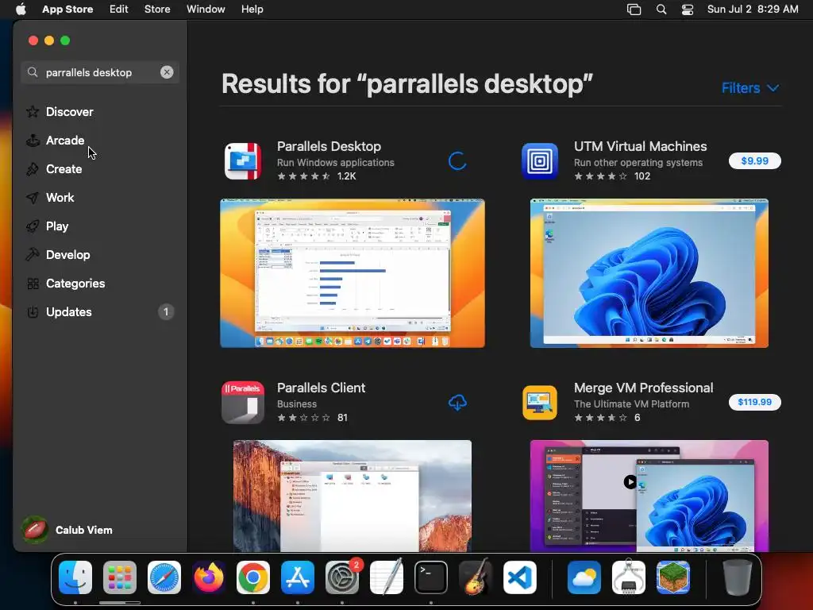The width and height of the screenshot is (813, 610).
Task: Click the Merge VM Professional 6 rating
Action: click(x=607, y=418)
